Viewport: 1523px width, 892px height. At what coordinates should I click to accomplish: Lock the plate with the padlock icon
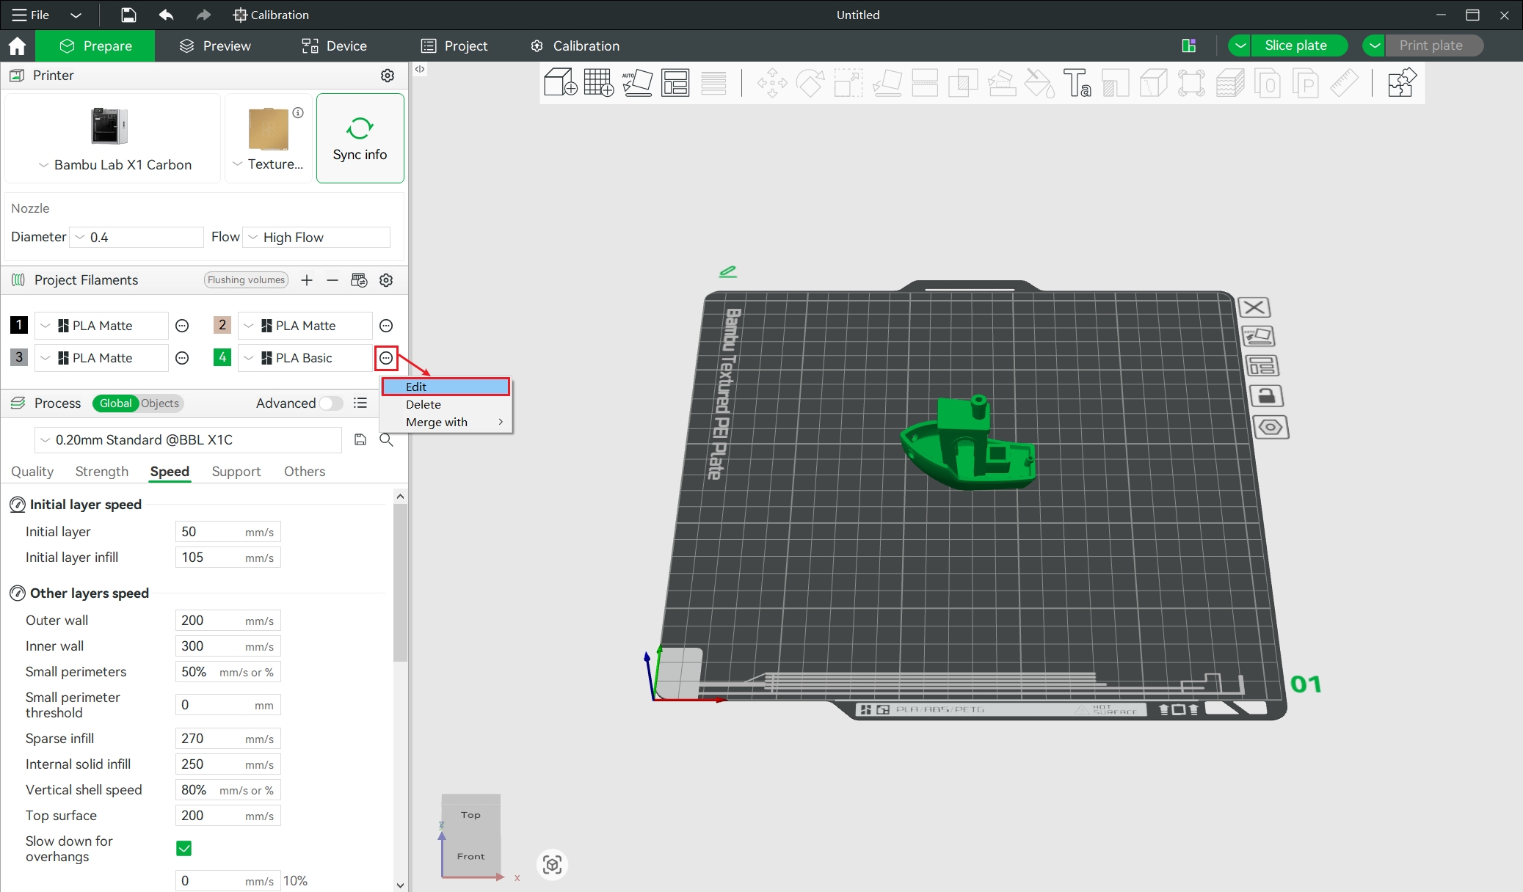[1266, 396]
